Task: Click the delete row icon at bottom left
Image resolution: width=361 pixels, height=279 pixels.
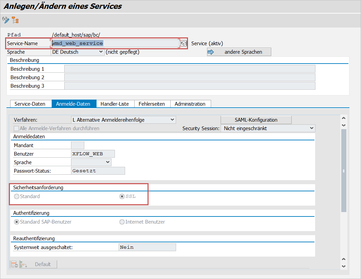Action: (x=14, y=264)
